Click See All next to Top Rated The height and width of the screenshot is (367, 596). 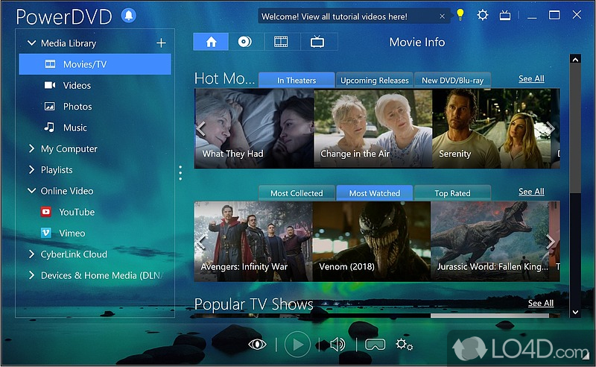[x=531, y=192]
